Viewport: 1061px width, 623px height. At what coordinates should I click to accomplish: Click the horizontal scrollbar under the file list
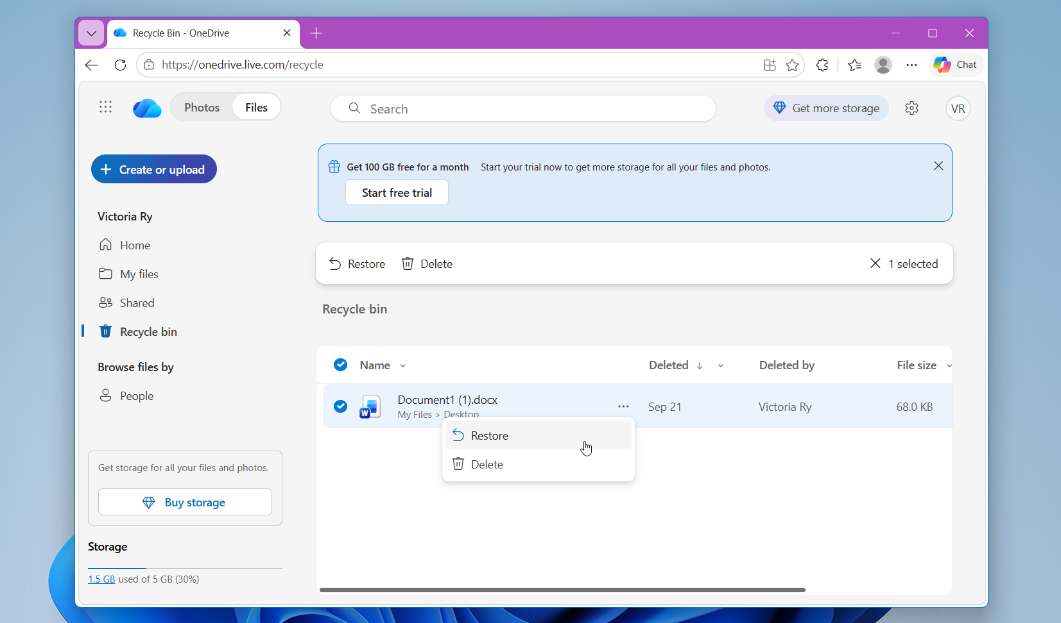tap(562, 590)
